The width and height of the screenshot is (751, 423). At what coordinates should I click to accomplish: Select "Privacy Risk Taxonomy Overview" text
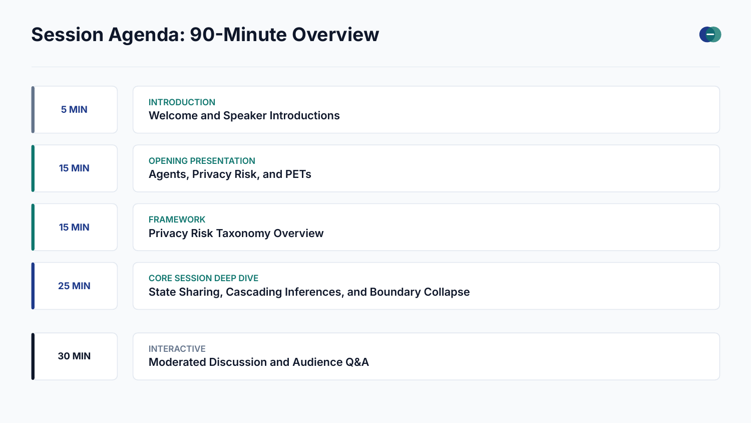pyautogui.click(x=236, y=234)
